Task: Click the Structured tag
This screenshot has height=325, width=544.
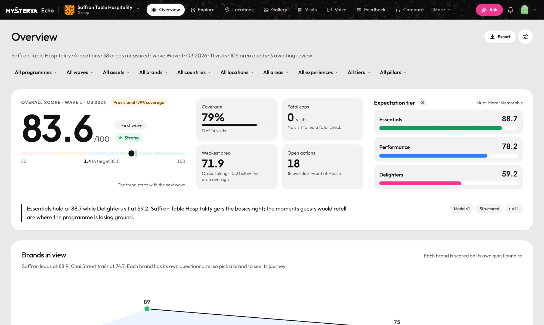Action: pyautogui.click(x=489, y=209)
